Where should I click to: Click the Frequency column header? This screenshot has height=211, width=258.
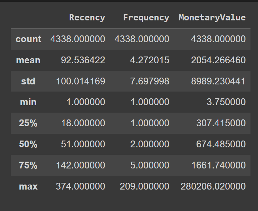click(146, 18)
